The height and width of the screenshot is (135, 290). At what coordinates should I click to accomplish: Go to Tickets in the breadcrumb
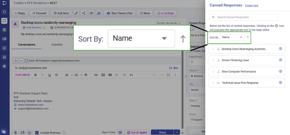18,3
